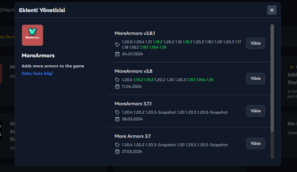Select the MoreArmors v3.8.1 version title
297x172 pixels.
point(135,33)
